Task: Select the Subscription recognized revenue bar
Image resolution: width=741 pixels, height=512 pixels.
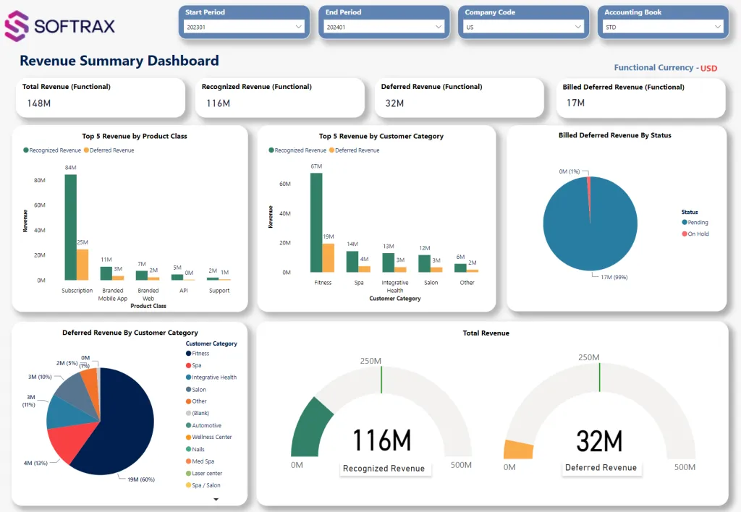Action: pyautogui.click(x=70, y=227)
